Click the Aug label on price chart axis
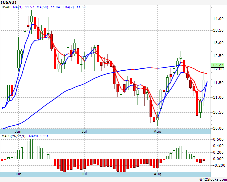The image size is (227, 182). tap(158, 131)
